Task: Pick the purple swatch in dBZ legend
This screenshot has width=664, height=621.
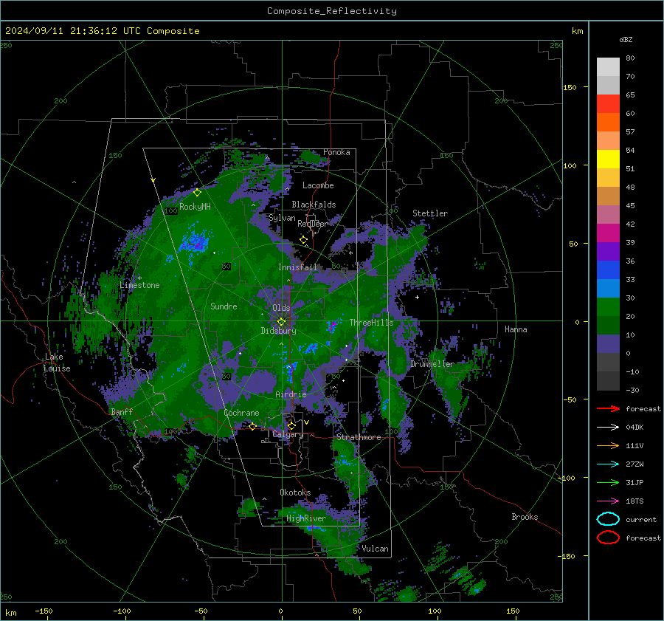Action: (608, 251)
